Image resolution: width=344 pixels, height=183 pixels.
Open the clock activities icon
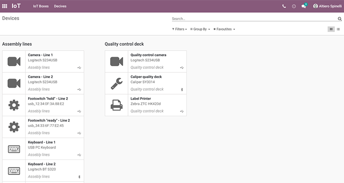(x=294, y=7)
